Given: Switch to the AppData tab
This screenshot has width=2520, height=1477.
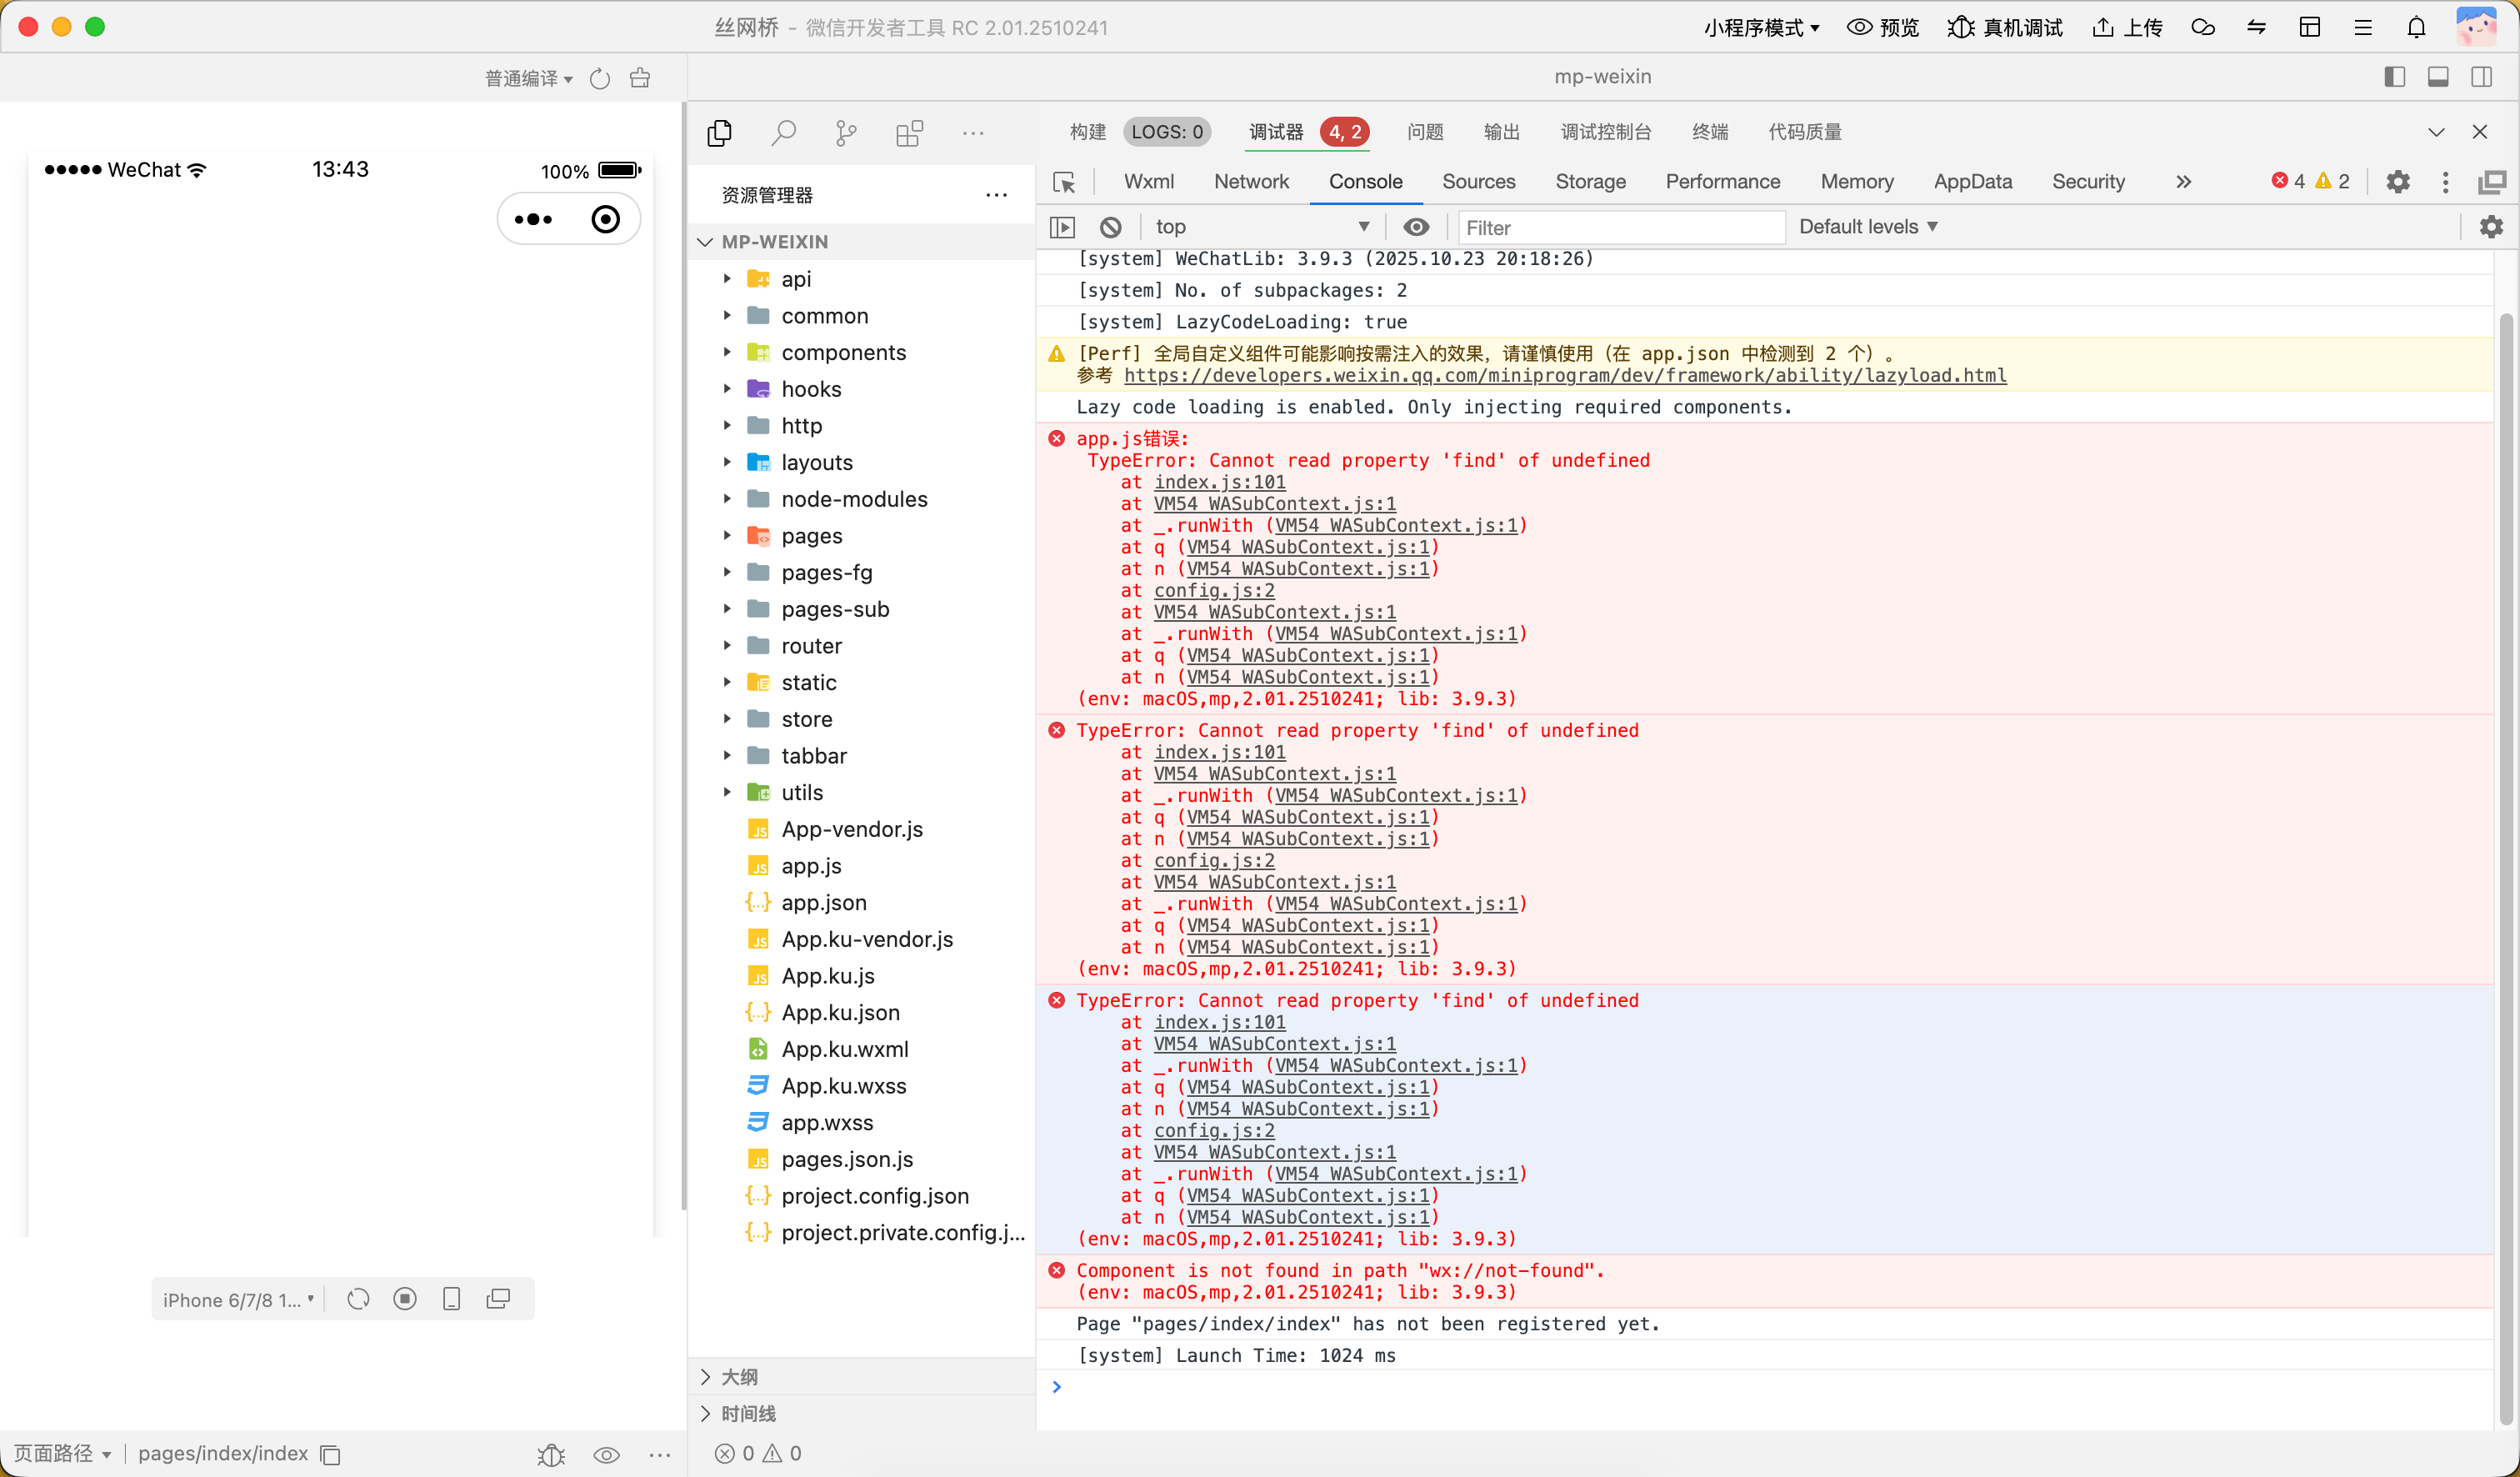Looking at the screenshot, I should [x=1972, y=182].
